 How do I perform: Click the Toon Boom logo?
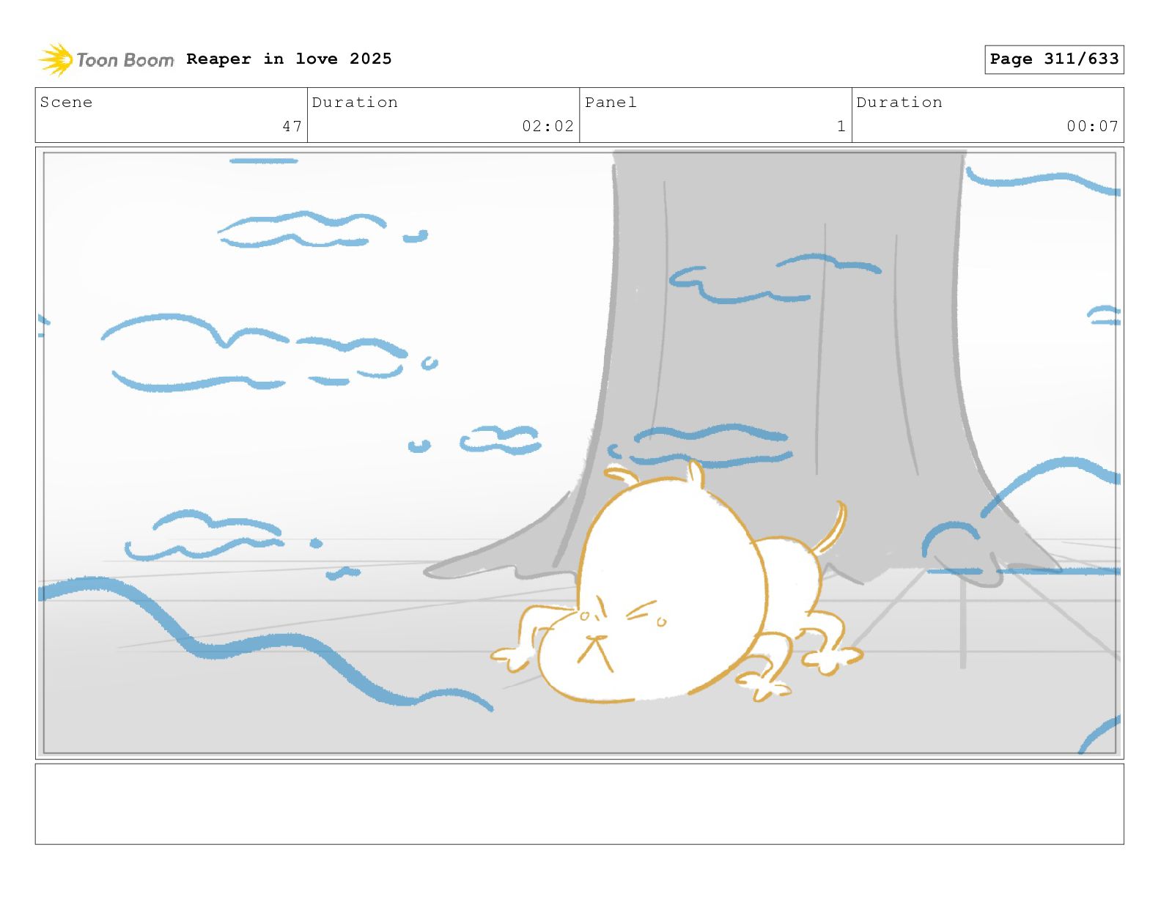pos(106,59)
